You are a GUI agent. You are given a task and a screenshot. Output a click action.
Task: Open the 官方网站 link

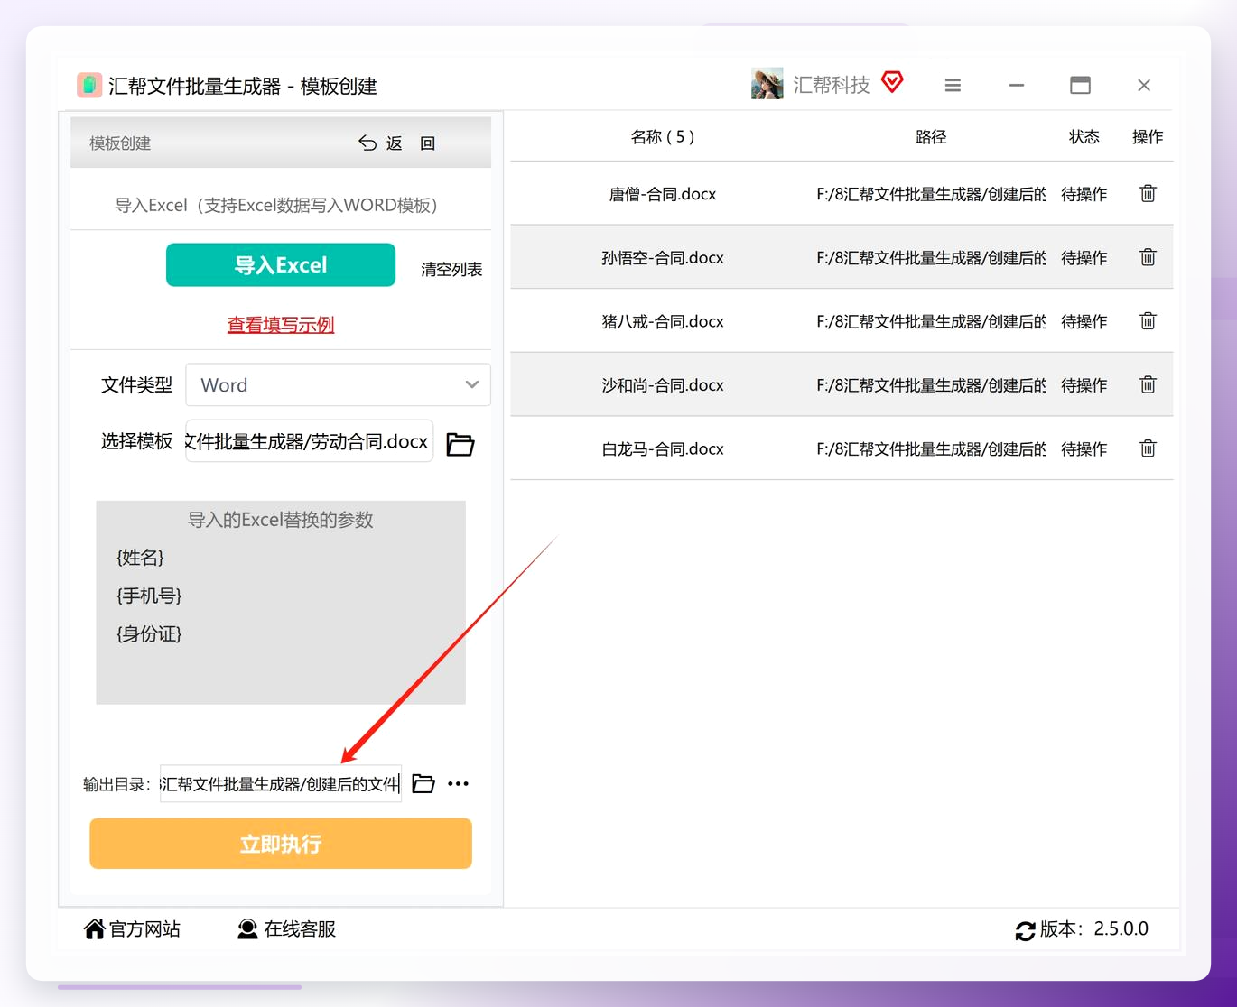click(132, 928)
